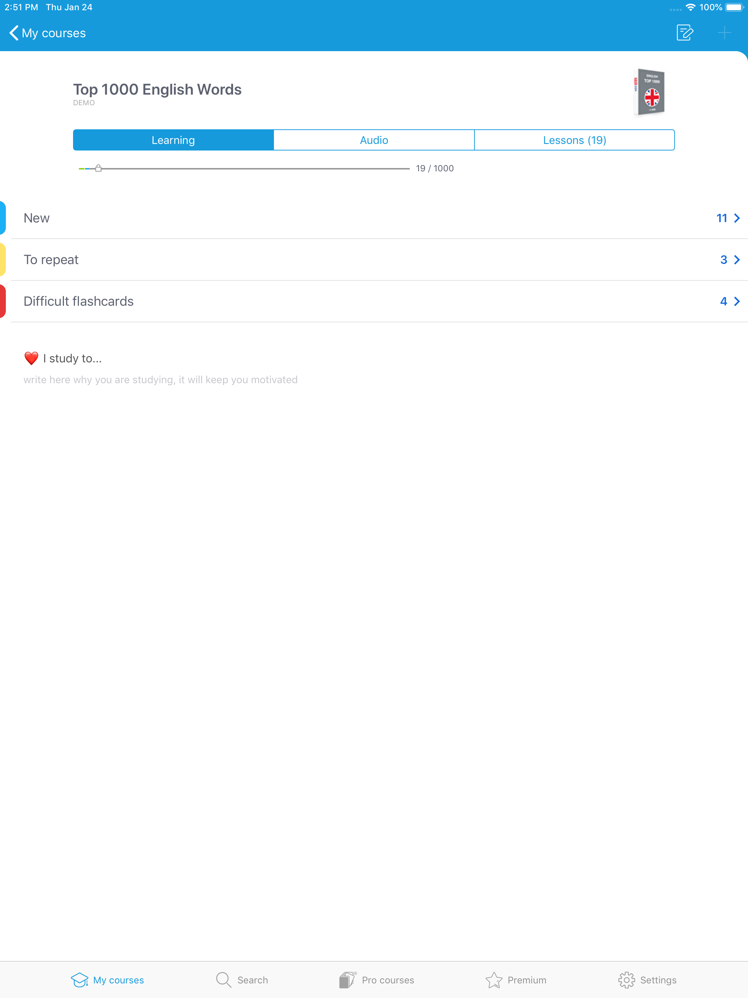
Task: Expand To repeat chevron showing 3
Action: point(737,259)
